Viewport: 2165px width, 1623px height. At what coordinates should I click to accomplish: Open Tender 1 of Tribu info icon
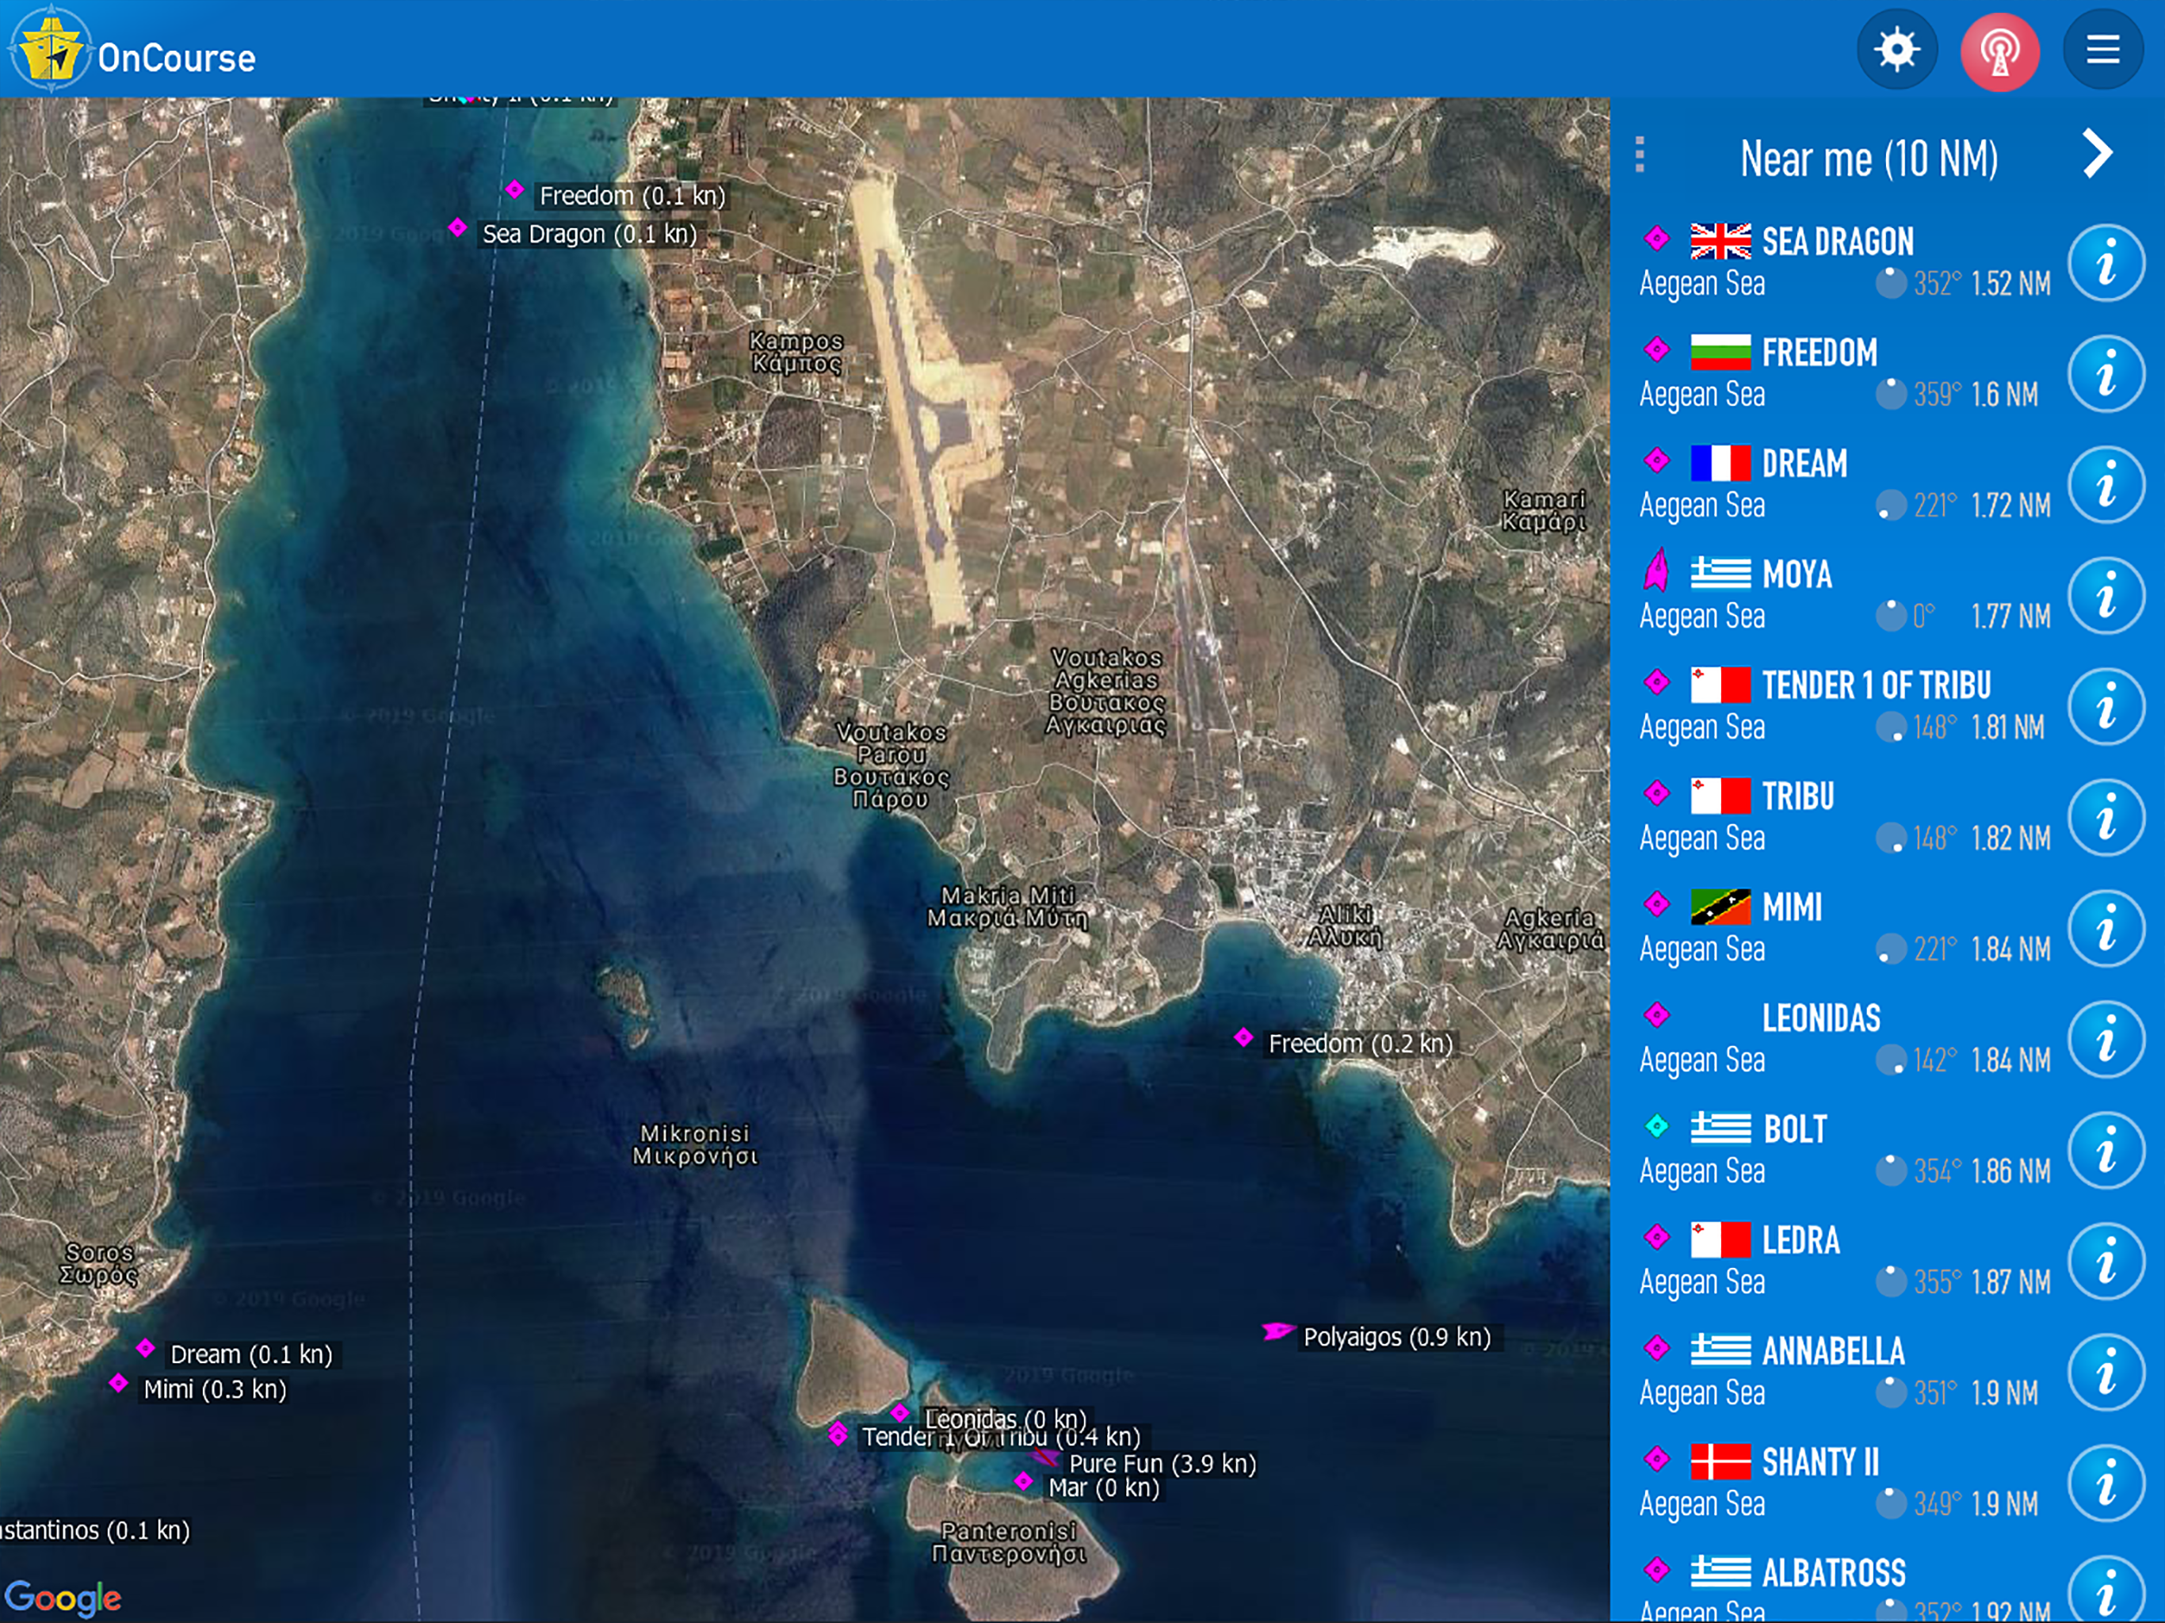tap(2106, 707)
